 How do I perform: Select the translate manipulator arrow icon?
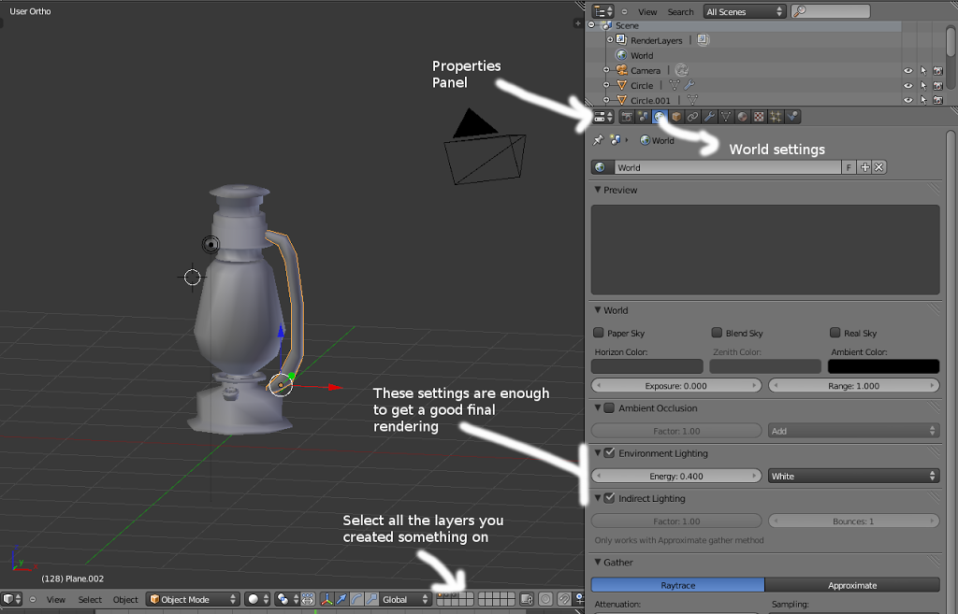pyautogui.click(x=341, y=599)
